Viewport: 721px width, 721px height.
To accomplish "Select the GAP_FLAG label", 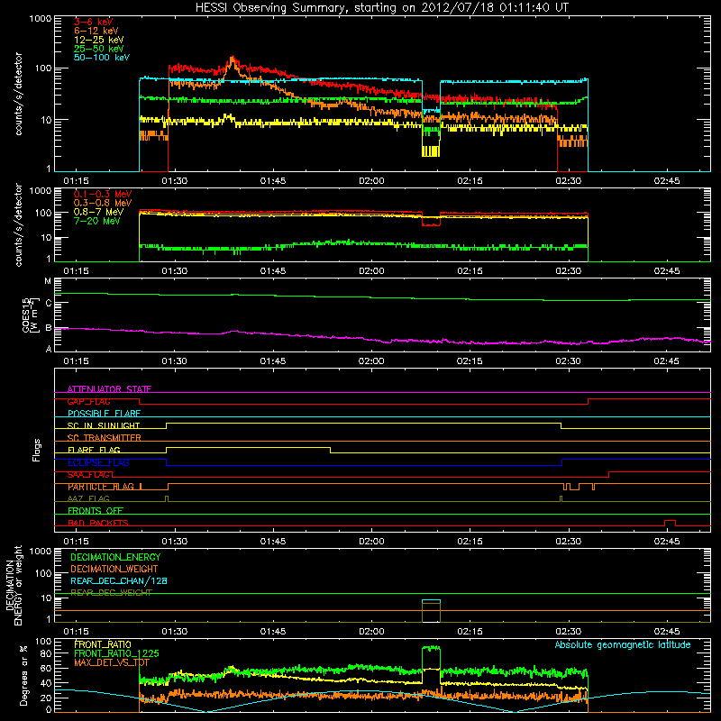I will (88, 401).
